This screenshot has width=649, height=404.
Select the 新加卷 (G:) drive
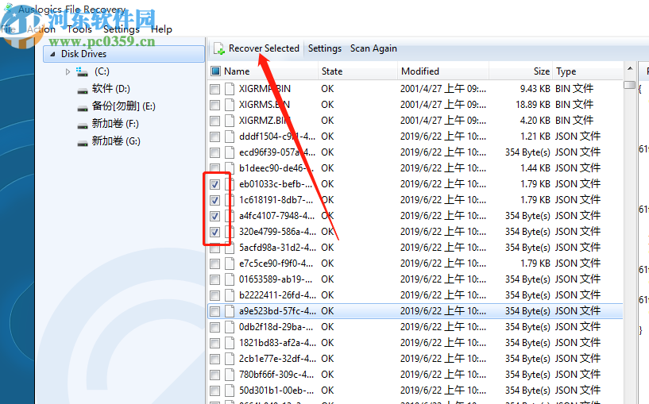point(116,141)
